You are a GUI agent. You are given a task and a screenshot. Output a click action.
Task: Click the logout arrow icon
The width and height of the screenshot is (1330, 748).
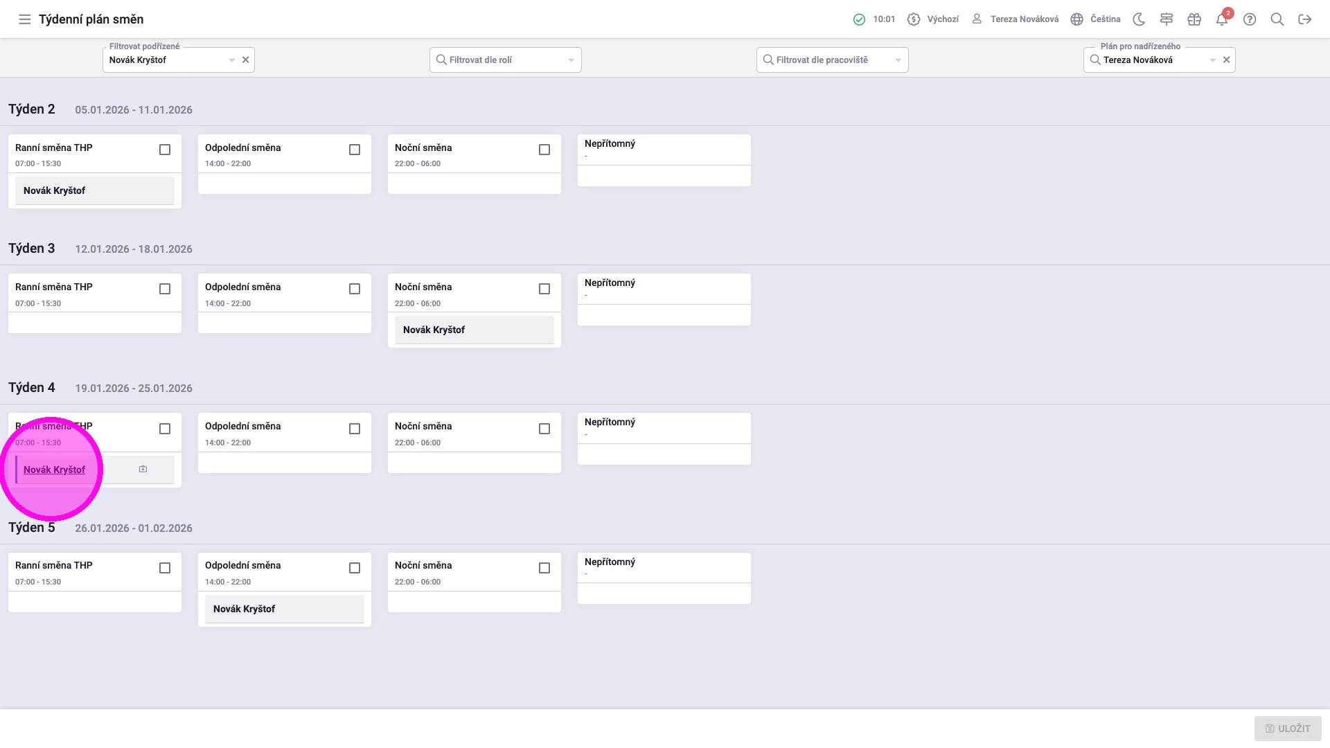tap(1305, 19)
